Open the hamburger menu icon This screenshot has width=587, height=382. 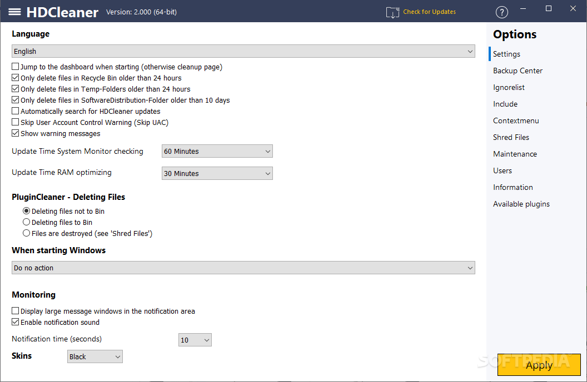(x=14, y=12)
